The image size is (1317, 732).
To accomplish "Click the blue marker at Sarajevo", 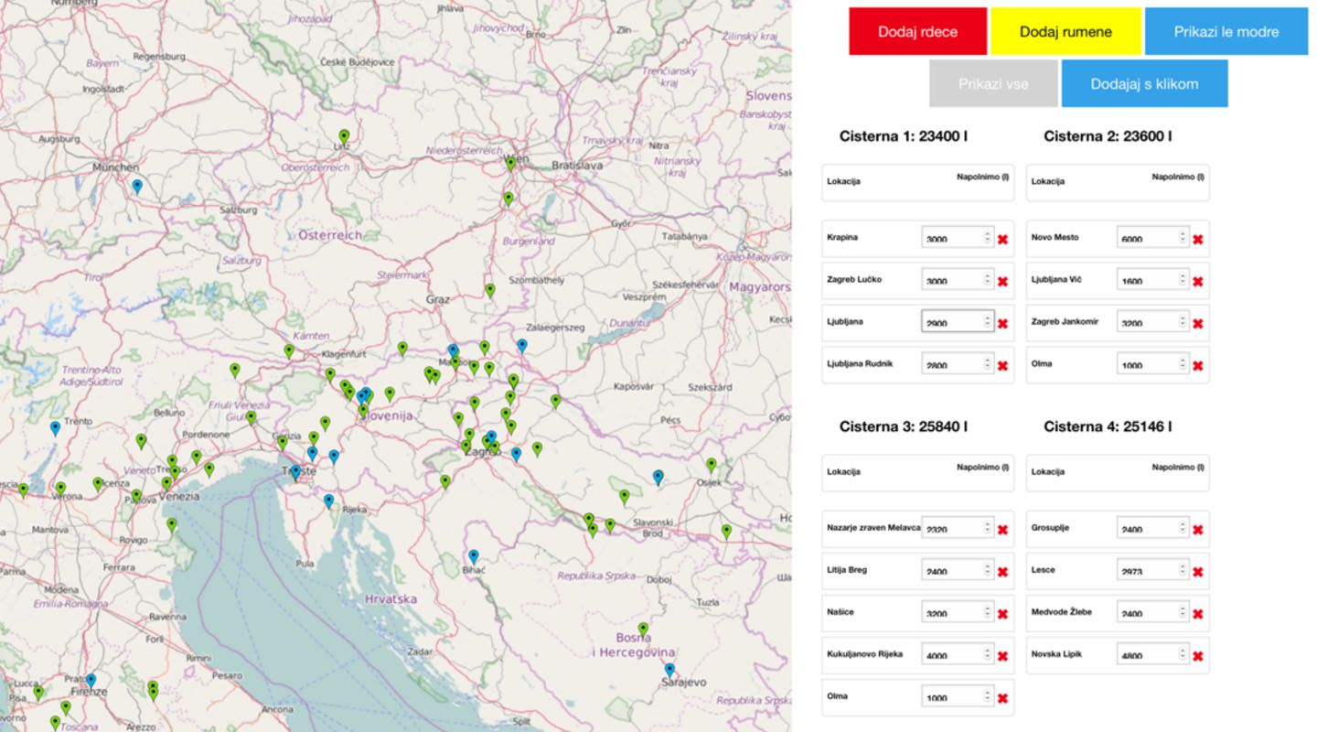I will [x=669, y=669].
